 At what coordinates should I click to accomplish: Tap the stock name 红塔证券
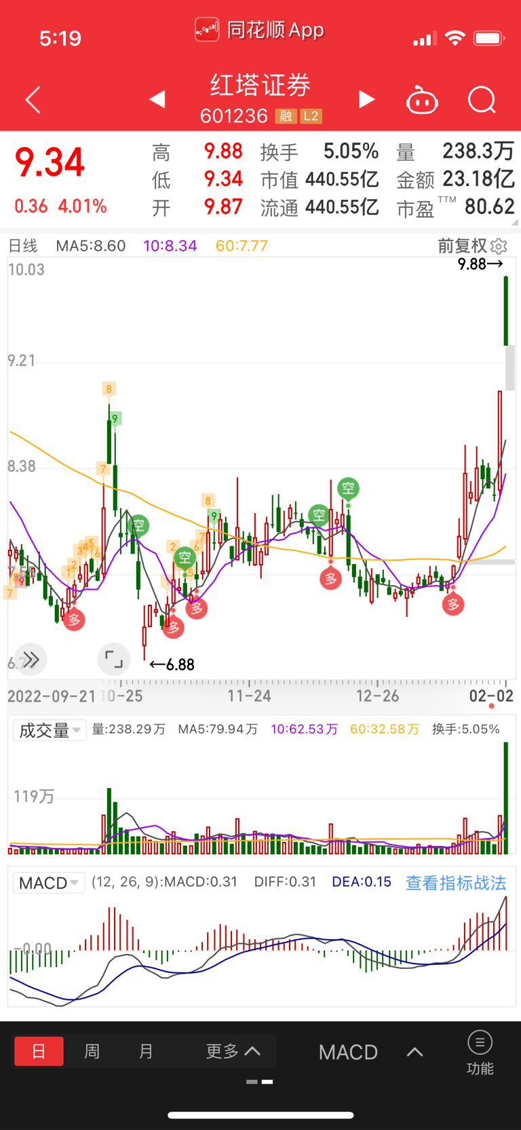tap(260, 86)
